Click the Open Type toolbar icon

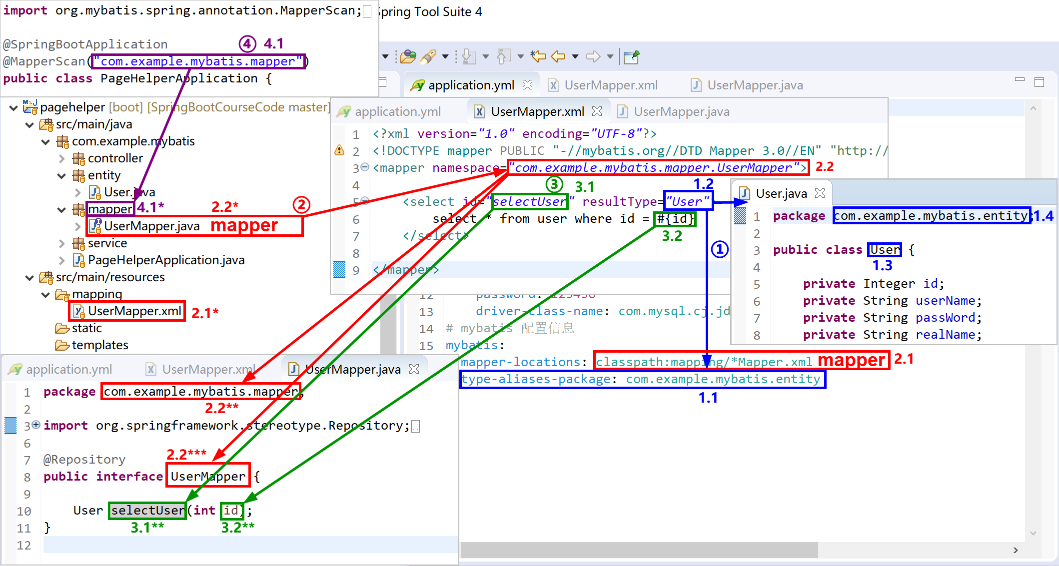[x=408, y=56]
